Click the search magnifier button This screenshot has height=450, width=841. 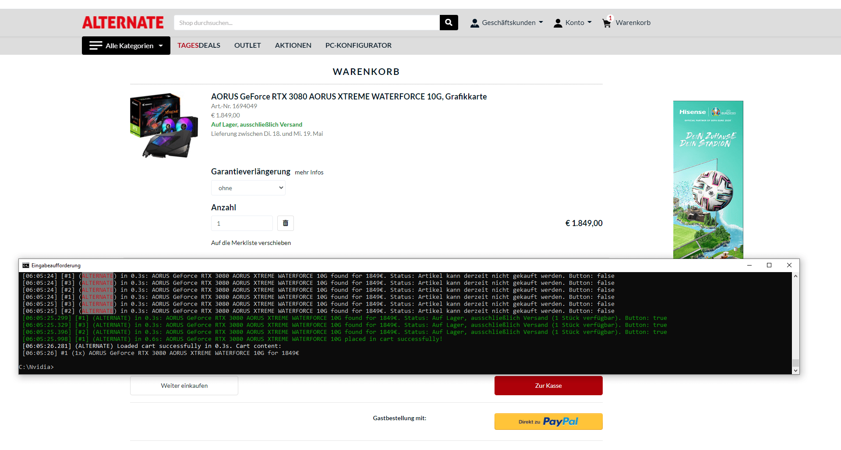pos(449,22)
